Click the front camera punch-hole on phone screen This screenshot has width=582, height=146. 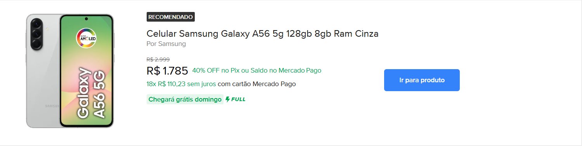pyautogui.click(x=86, y=19)
